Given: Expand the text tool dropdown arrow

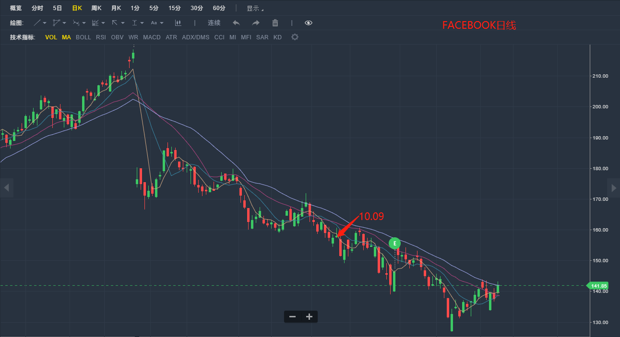Looking at the screenshot, I should coord(162,23).
